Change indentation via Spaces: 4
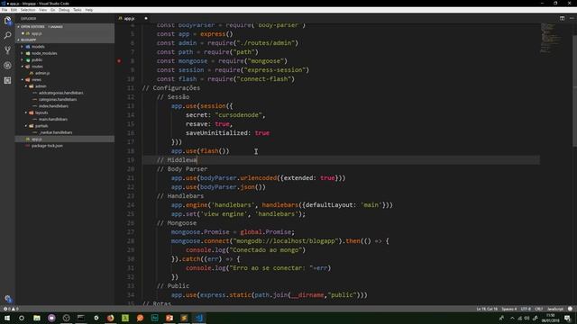This screenshot has height=324, width=577. [x=508, y=309]
